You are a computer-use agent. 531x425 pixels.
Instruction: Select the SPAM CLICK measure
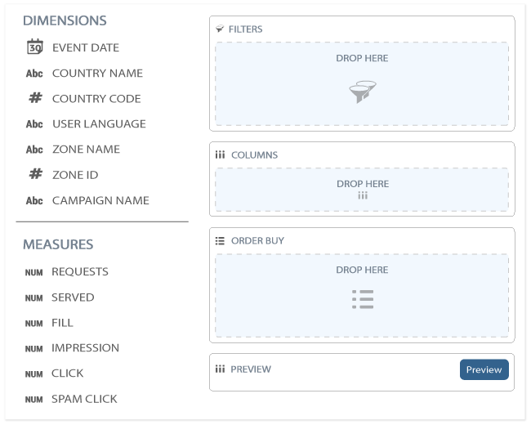[x=84, y=399]
